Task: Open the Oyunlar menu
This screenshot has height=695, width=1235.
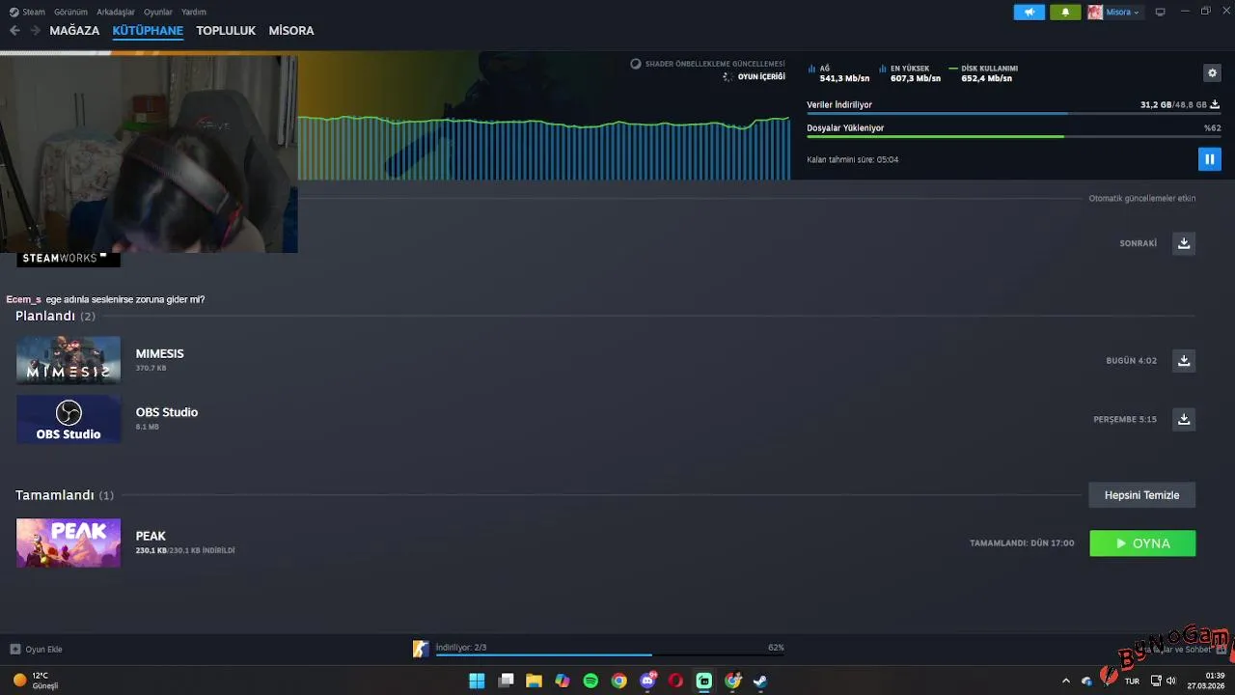Action: pos(158,13)
